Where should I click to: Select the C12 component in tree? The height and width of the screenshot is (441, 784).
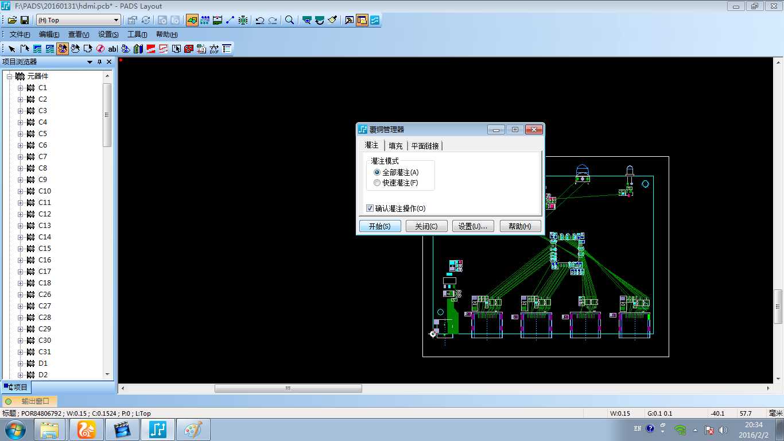[45, 214]
